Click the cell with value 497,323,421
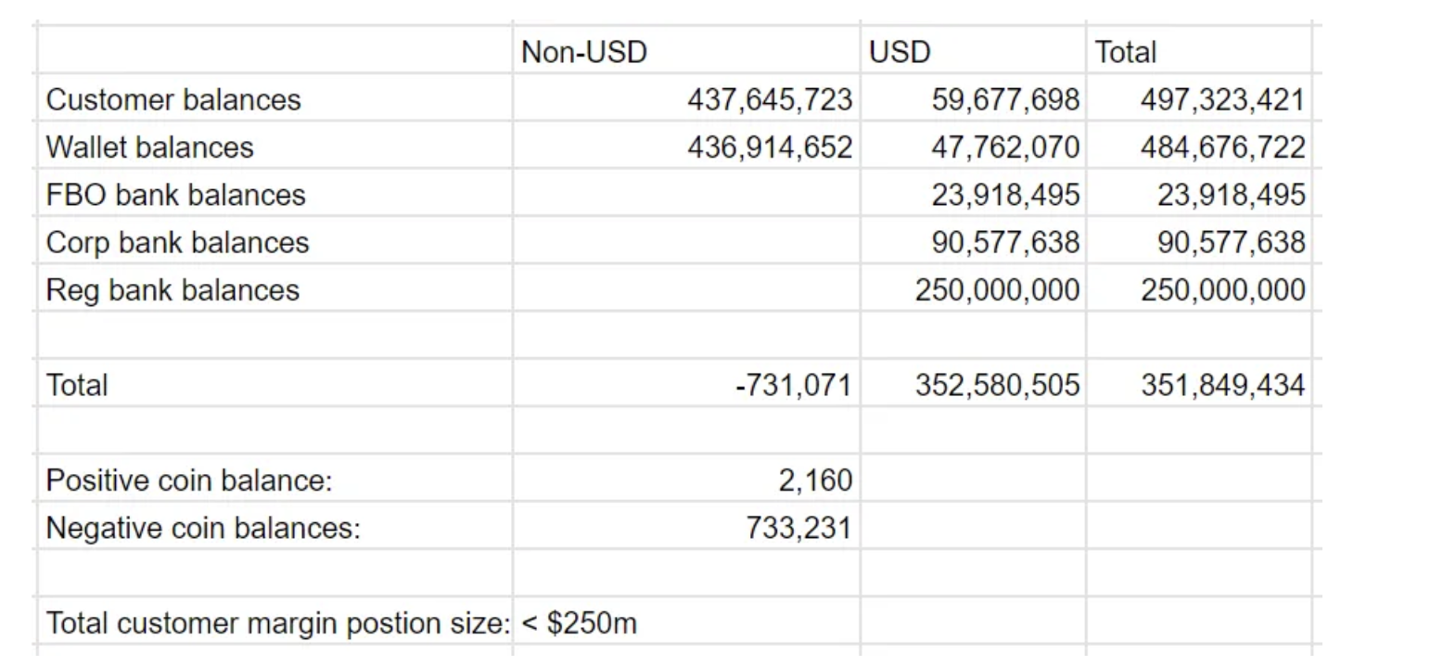Viewport: 1443px width, 666px height. click(x=1199, y=99)
